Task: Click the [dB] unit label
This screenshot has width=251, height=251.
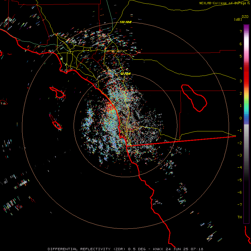Action: click(238, 19)
